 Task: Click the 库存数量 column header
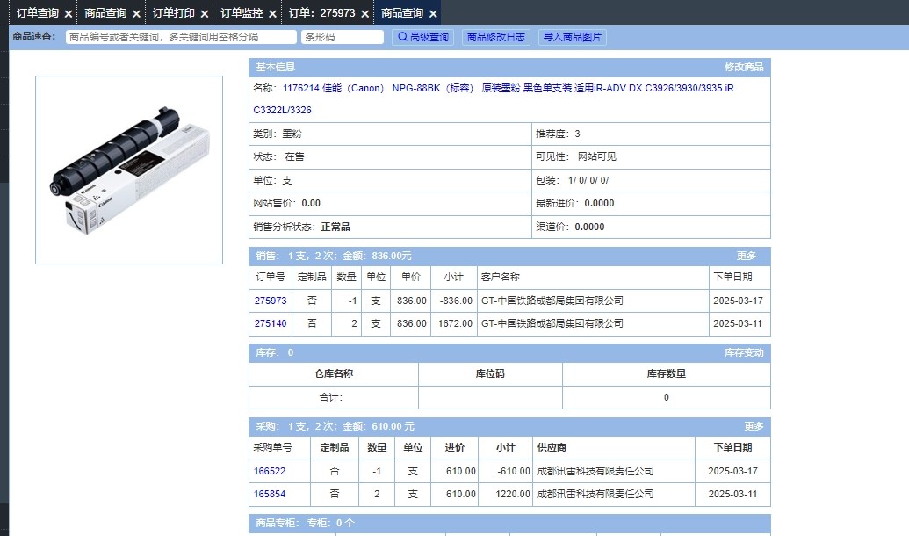pos(666,374)
